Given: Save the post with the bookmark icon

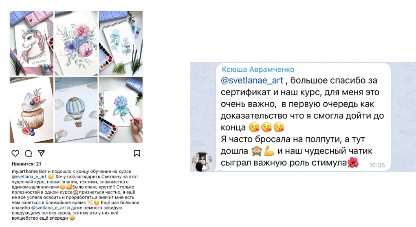Looking at the screenshot, I should (x=137, y=154).
